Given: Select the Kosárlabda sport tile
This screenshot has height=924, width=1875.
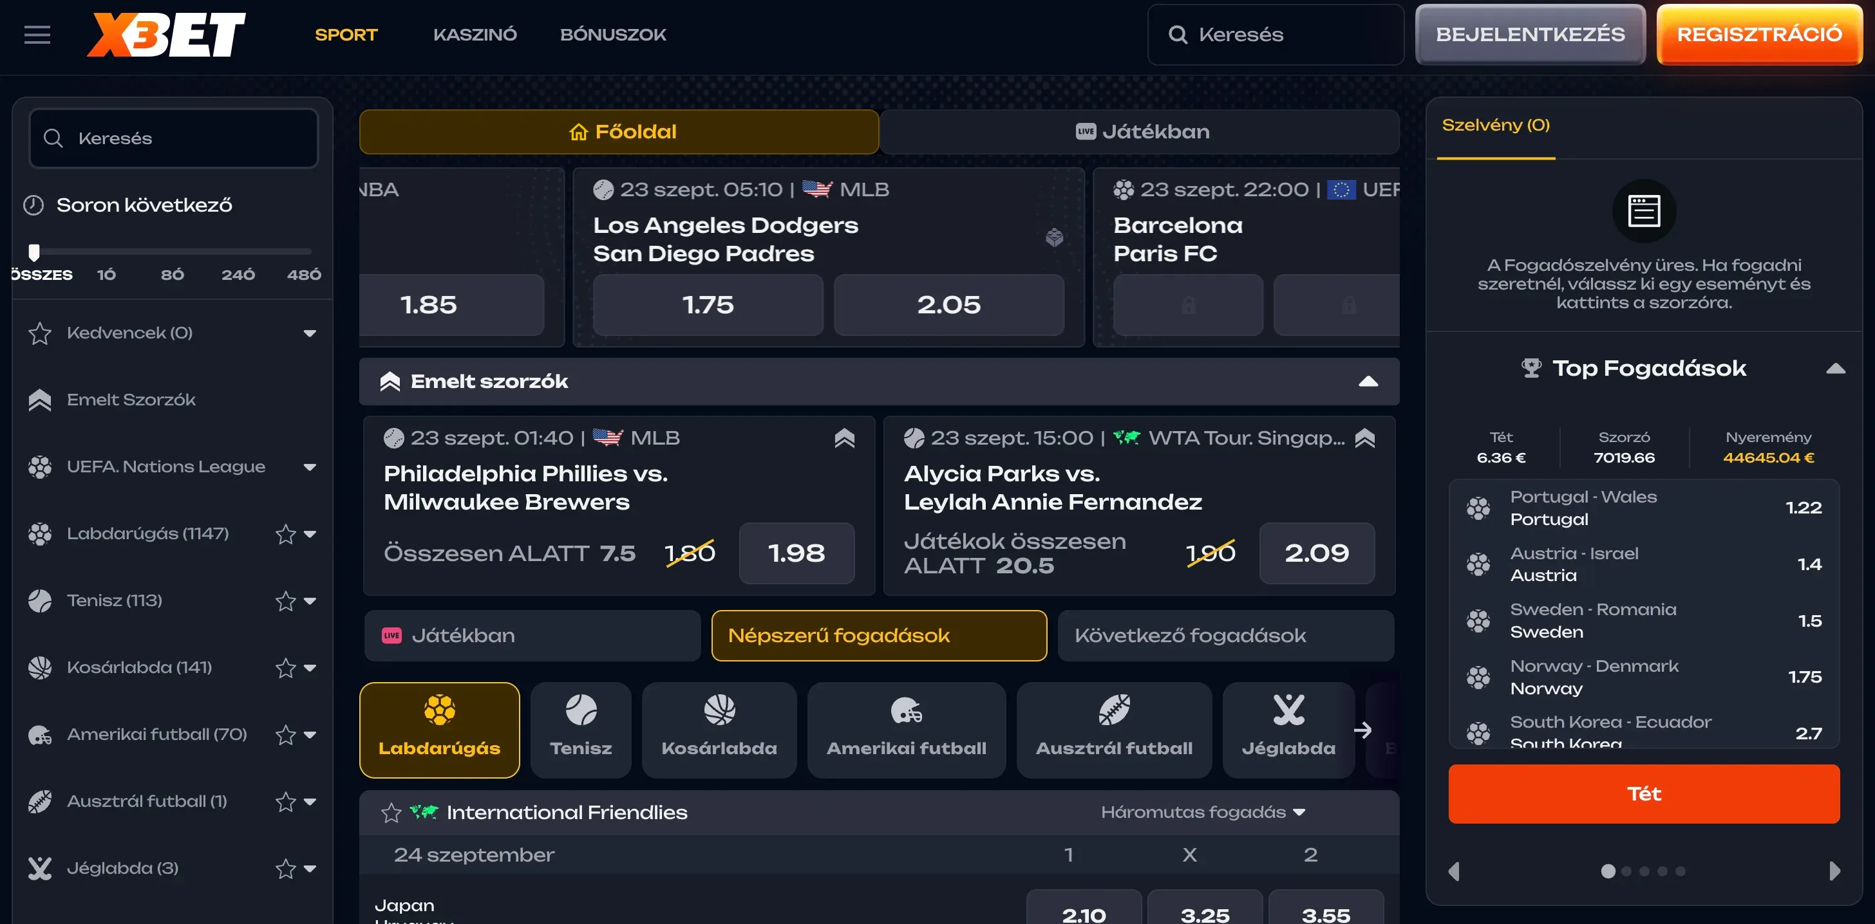Looking at the screenshot, I should click(x=719, y=730).
